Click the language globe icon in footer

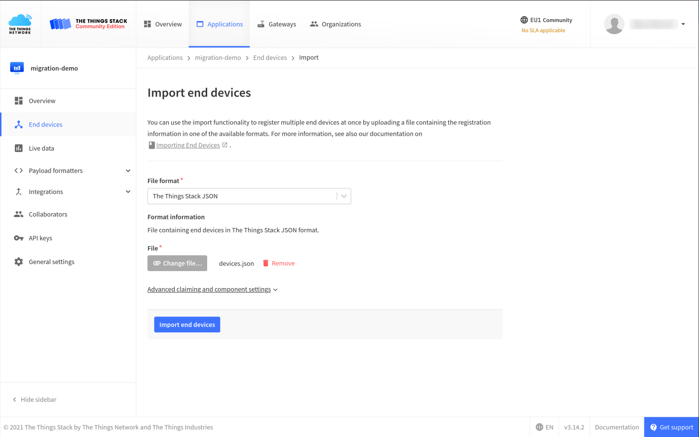(540, 427)
